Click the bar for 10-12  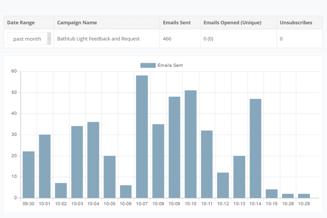[x=223, y=185]
